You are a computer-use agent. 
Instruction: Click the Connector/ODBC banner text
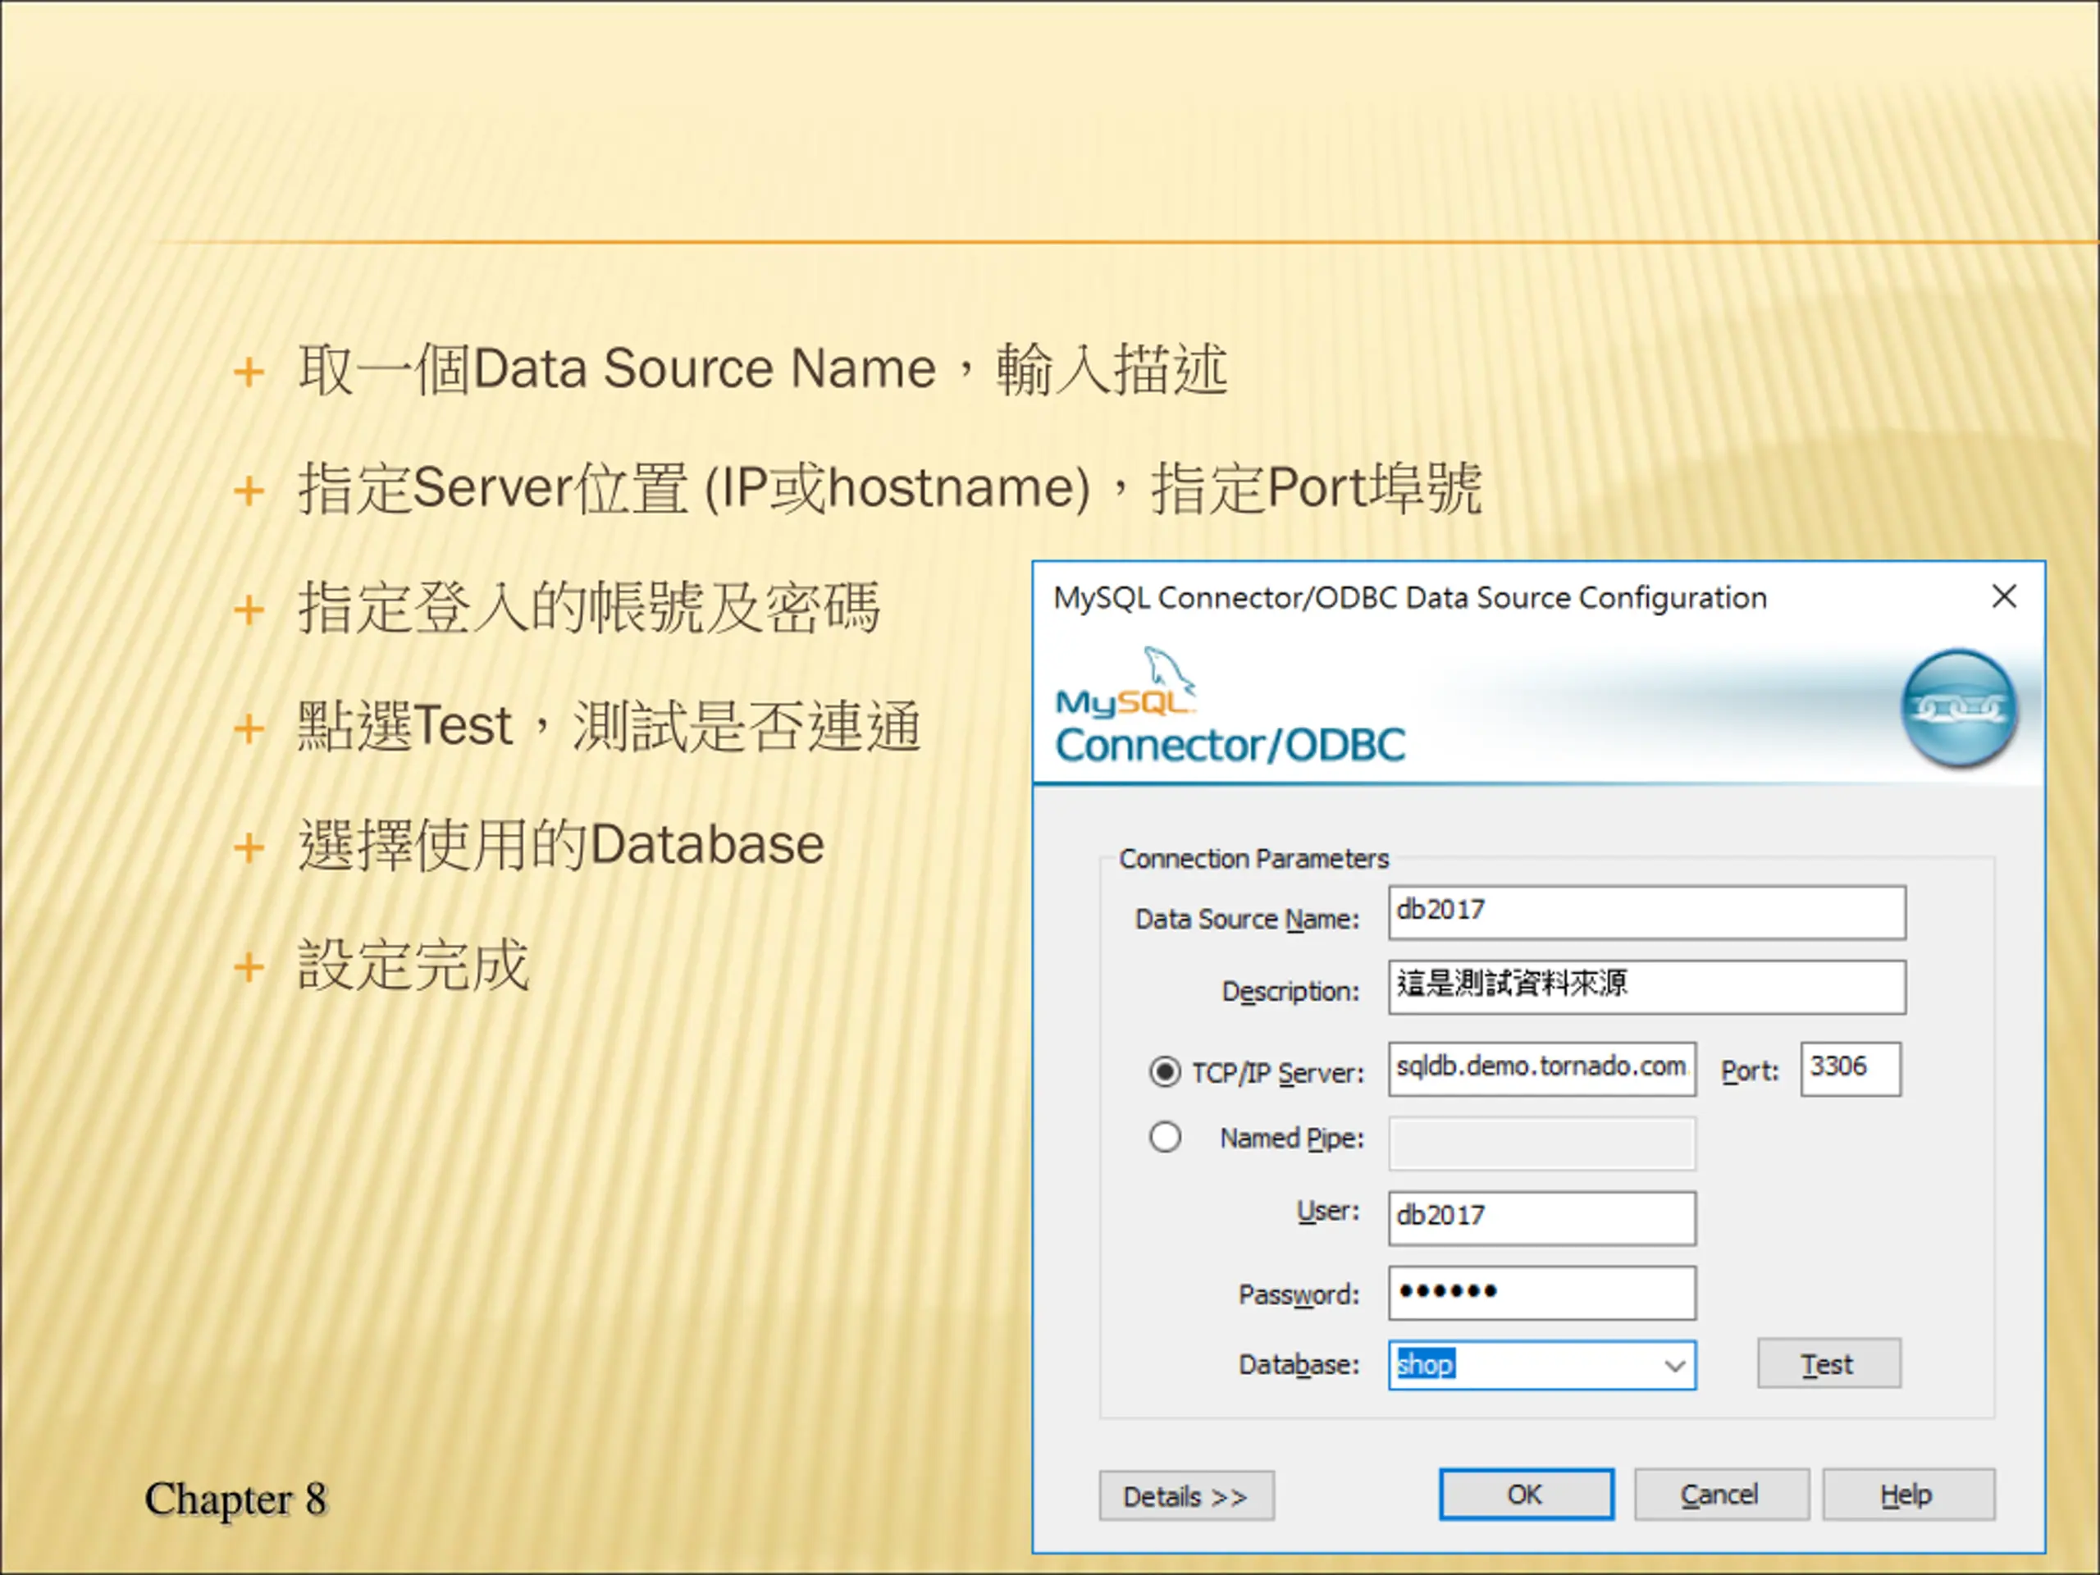1230,745
